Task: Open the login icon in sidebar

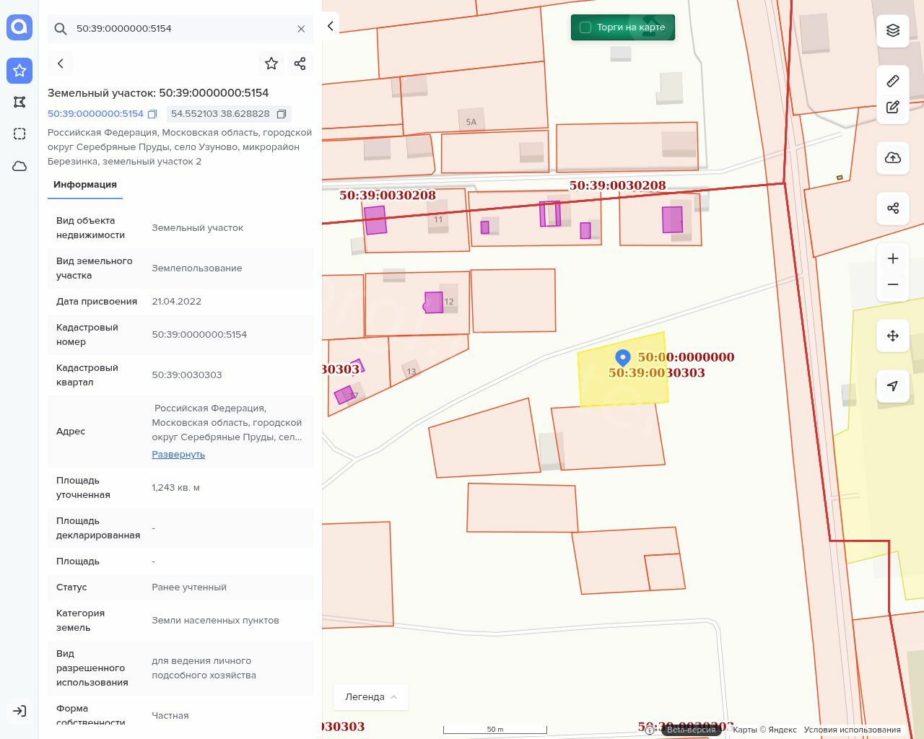Action: click(19, 711)
